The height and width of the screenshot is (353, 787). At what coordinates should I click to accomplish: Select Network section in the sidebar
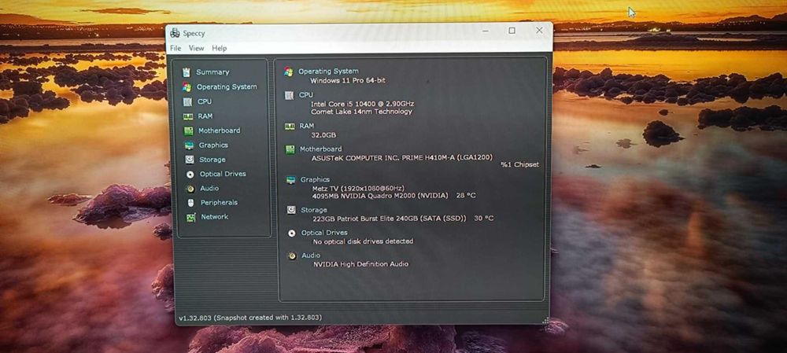pos(214,217)
